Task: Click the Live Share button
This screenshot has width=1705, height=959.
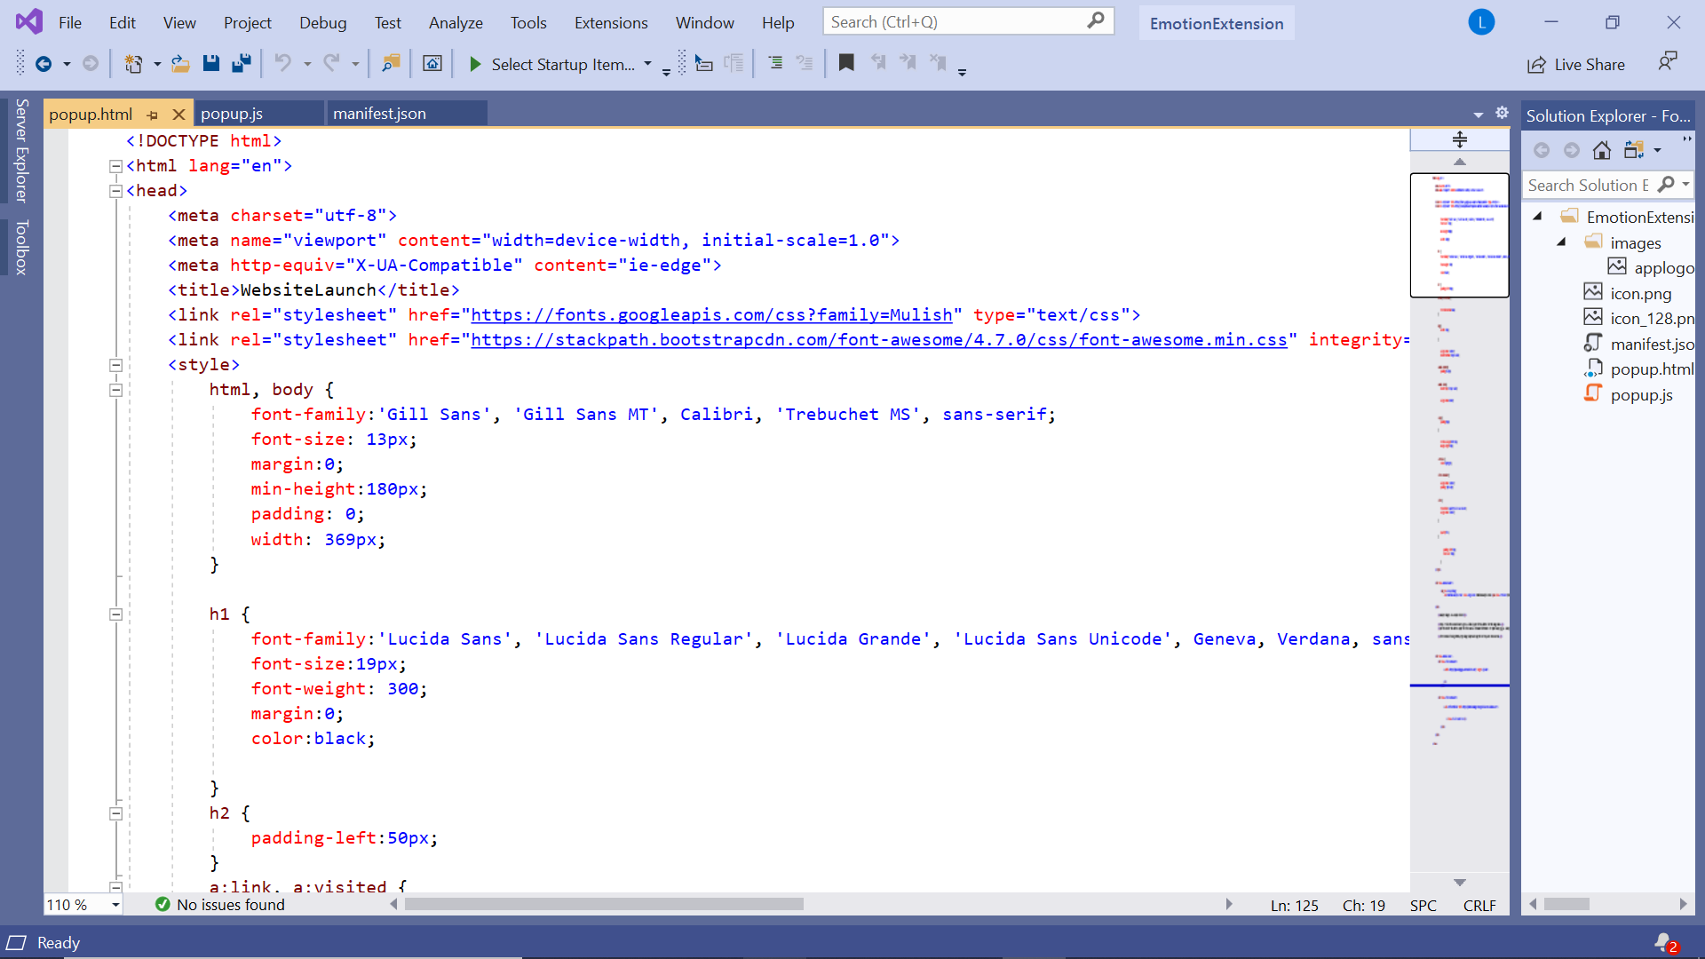Action: click(1576, 64)
